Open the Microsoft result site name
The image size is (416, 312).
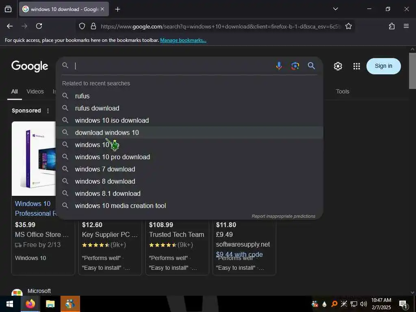click(x=39, y=291)
